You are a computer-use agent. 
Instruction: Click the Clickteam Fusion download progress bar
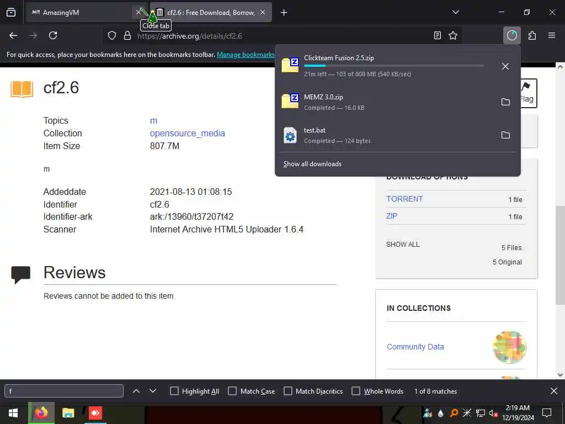[x=394, y=66]
